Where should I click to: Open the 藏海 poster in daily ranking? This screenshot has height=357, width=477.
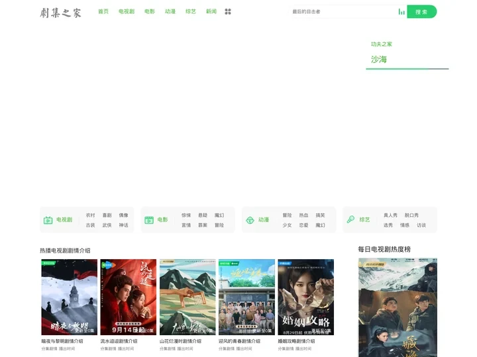(397, 307)
